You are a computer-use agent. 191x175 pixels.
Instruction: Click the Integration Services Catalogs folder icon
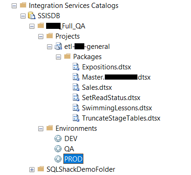click(x=23, y=5)
